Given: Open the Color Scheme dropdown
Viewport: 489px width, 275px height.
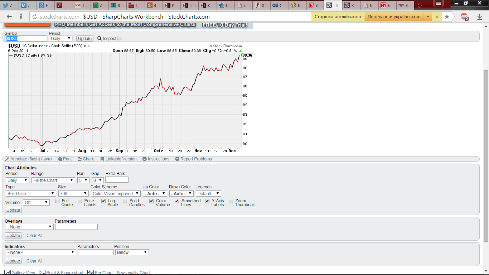Looking at the screenshot, I should point(116,194).
